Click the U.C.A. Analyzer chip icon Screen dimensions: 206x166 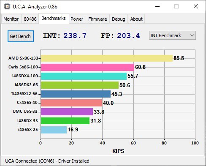(7, 6)
